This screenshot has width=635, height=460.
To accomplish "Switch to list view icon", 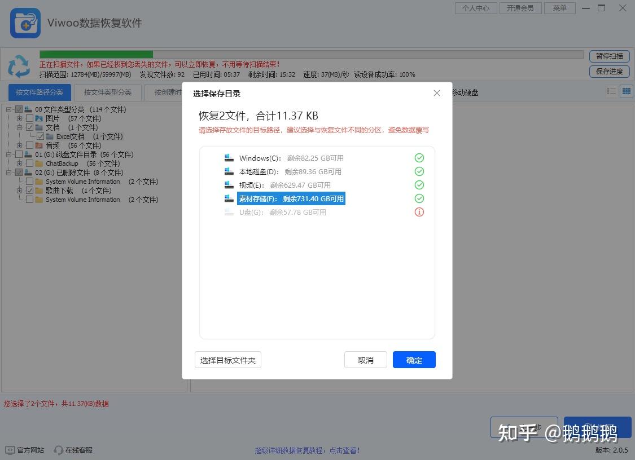I will click(611, 91).
